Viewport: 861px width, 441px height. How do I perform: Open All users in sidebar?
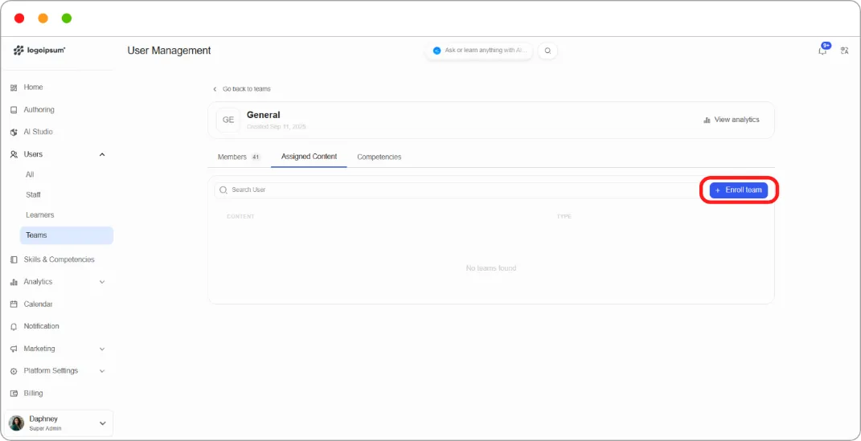point(30,174)
